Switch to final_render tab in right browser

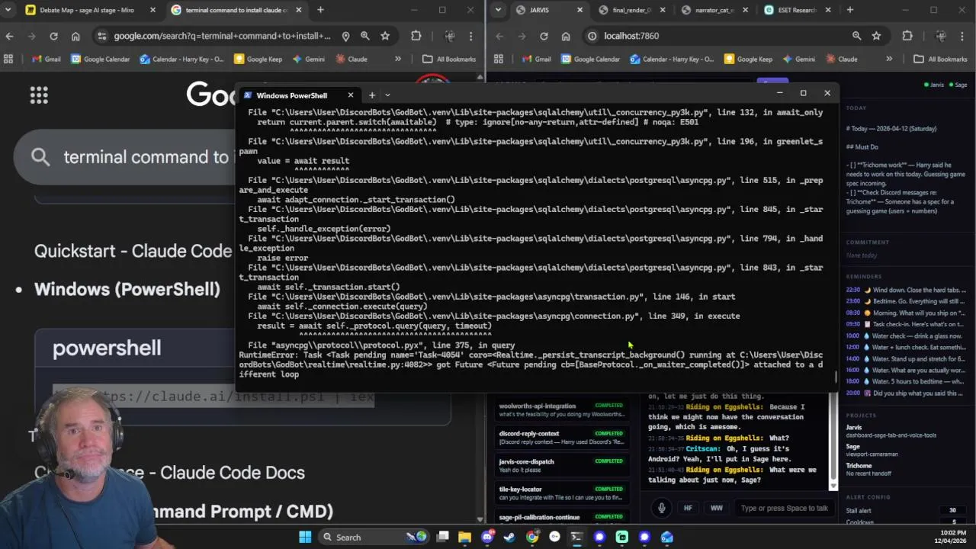coord(632,10)
